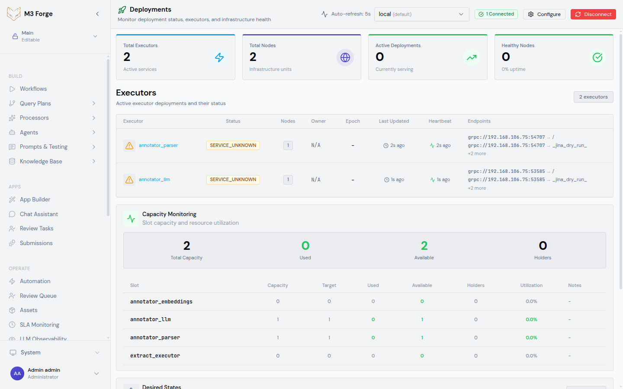Click the auto-refresh activity icon
This screenshot has width=623, height=389.
pos(325,14)
